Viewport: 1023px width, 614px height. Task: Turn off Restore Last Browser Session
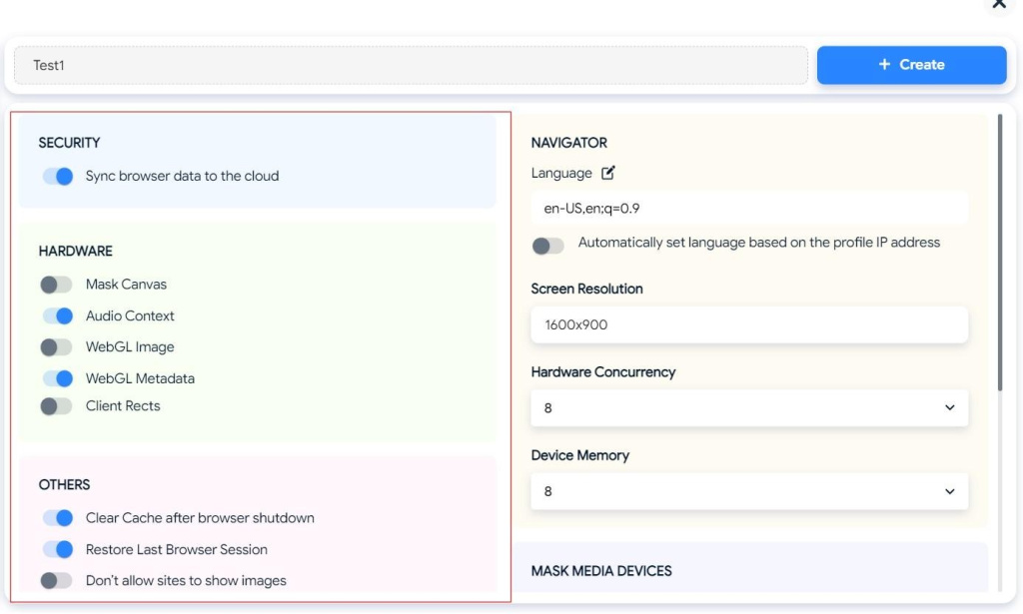tap(58, 549)
